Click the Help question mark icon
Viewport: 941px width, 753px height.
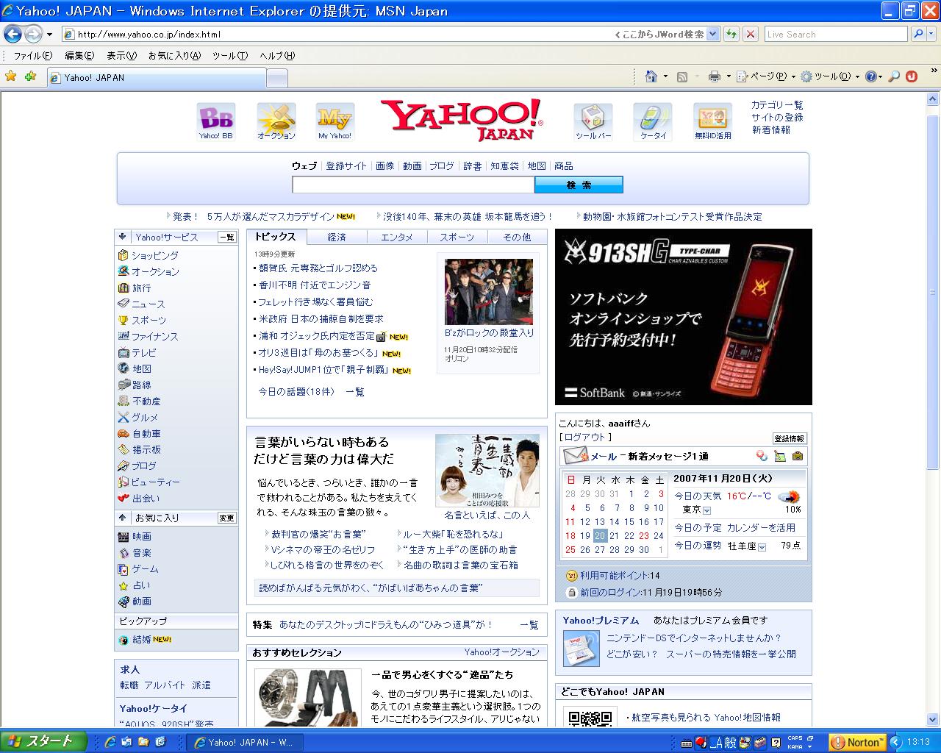point(870,76)
